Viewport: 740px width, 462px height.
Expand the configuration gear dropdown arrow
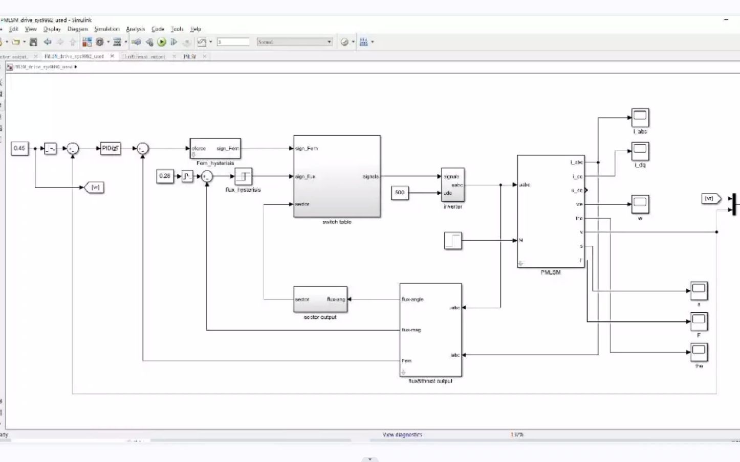(108, 42)
